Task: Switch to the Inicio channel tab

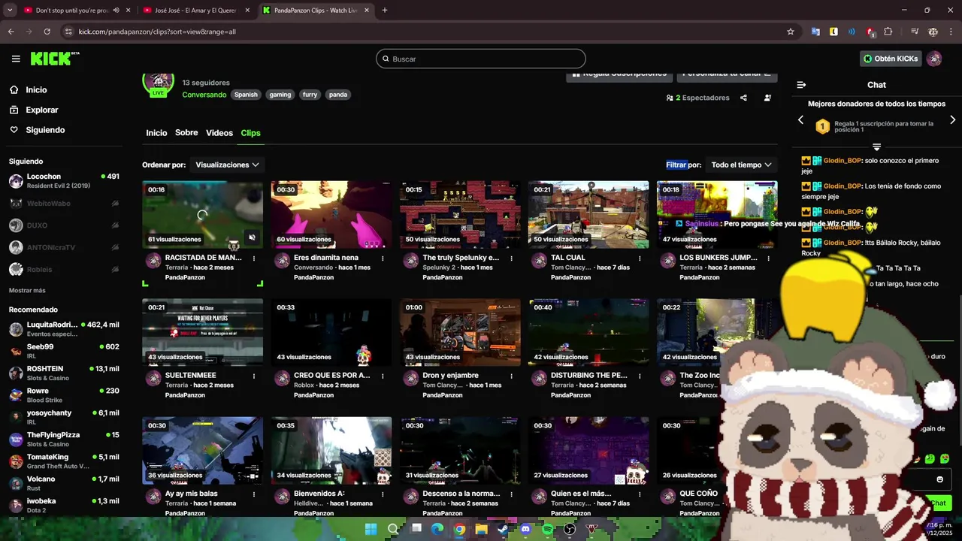Action: 156,133
